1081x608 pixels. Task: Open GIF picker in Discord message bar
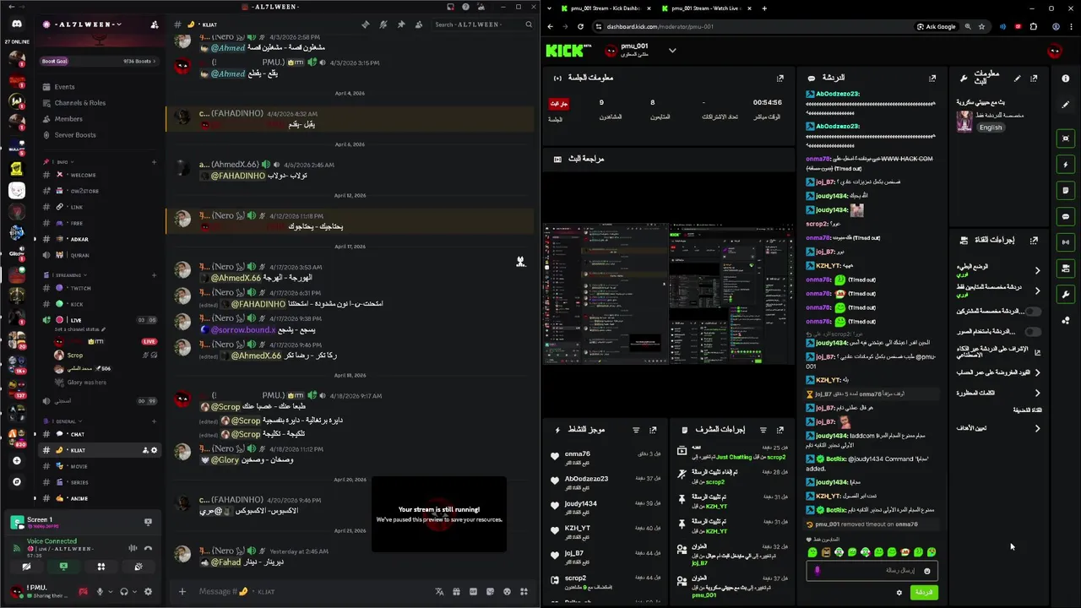tap(473, 592)
